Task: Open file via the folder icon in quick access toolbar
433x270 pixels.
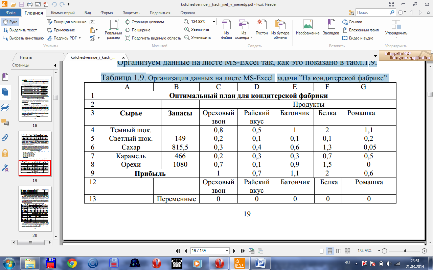Action: click(13, 4)
